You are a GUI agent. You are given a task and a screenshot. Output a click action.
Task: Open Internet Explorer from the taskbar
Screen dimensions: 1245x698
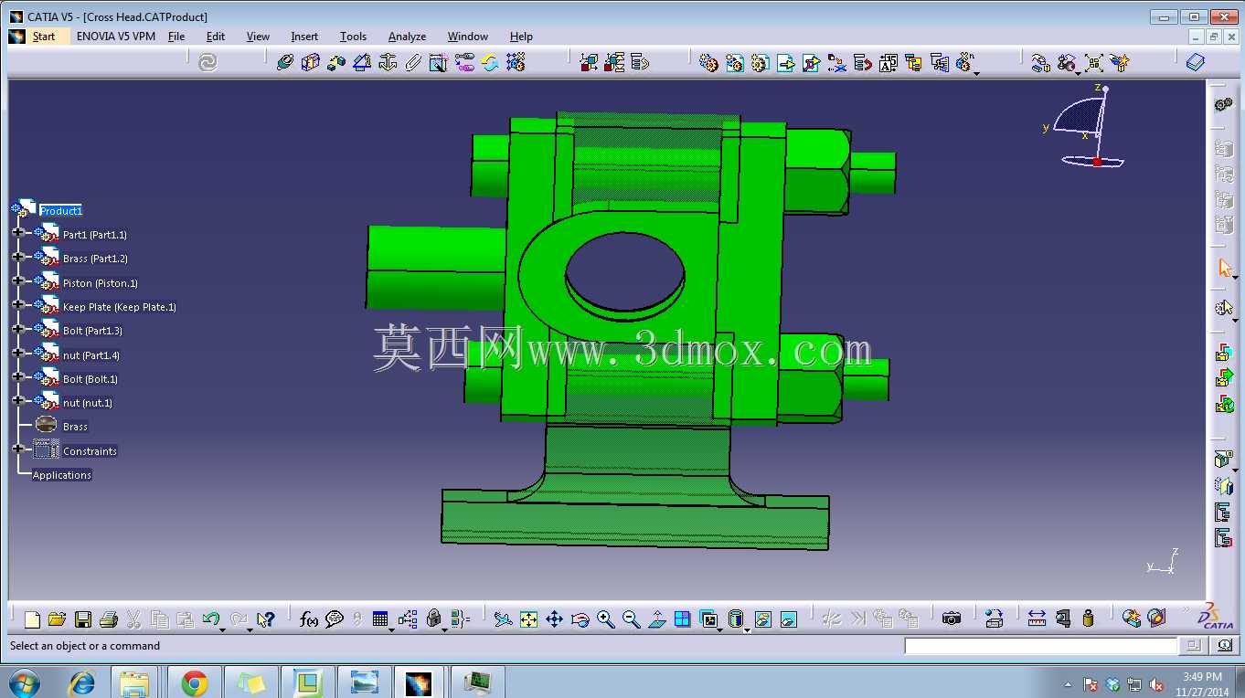pos(82,682)
